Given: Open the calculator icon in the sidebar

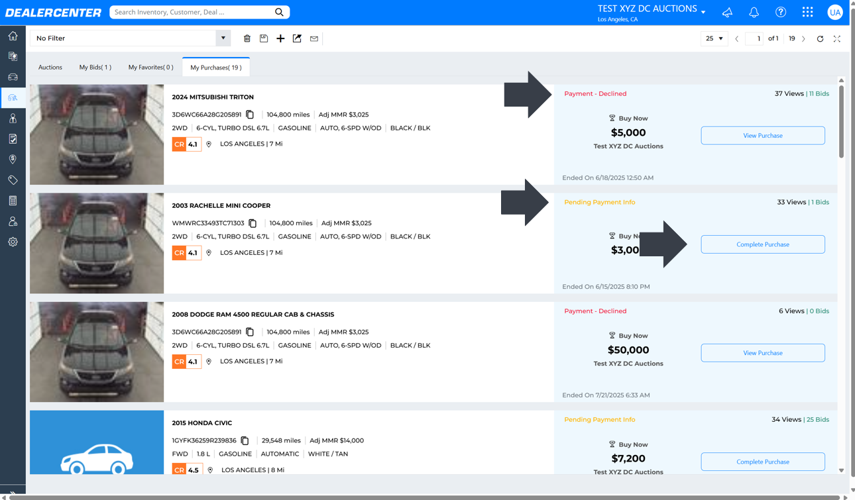Looking at the screenshot, I should click(x=13, y=201).
